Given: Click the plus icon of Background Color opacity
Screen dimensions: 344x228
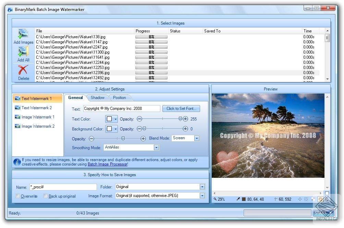Looking at the screenshot, I should click(x=185, y=129).
